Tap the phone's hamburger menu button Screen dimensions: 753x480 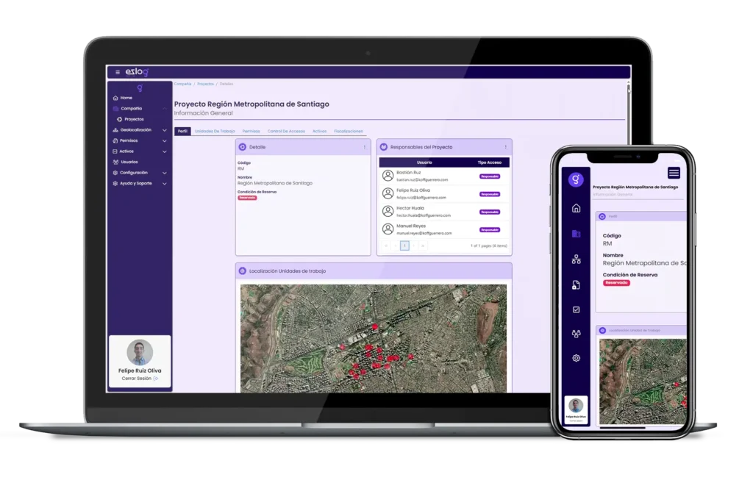pos(674,173)
